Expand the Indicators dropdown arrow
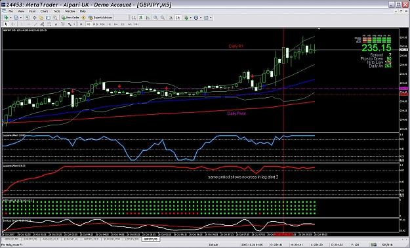 click(x=191, y=18)
